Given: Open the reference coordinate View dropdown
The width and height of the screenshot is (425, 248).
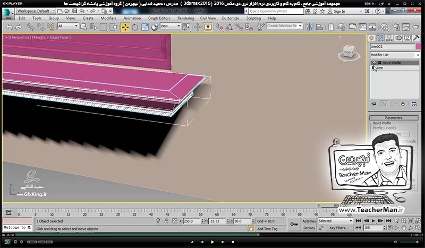Looking at the screenshot, I should point(170,26).
